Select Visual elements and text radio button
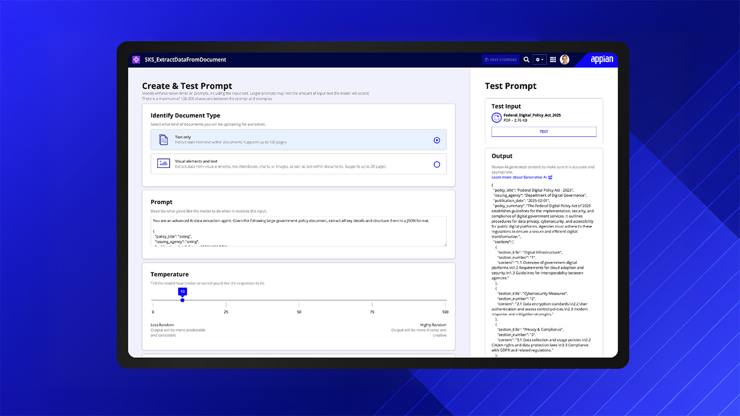The width and height of the screenshot is (740, 416). tap(437, 164)
